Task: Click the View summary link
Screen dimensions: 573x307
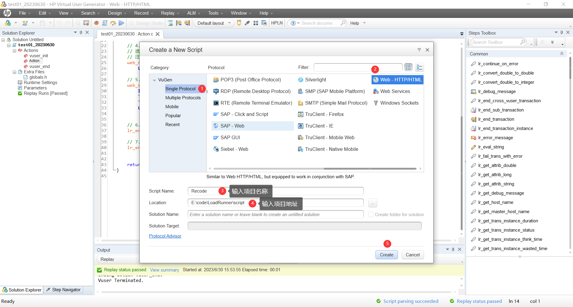Action: coord(164,270)
